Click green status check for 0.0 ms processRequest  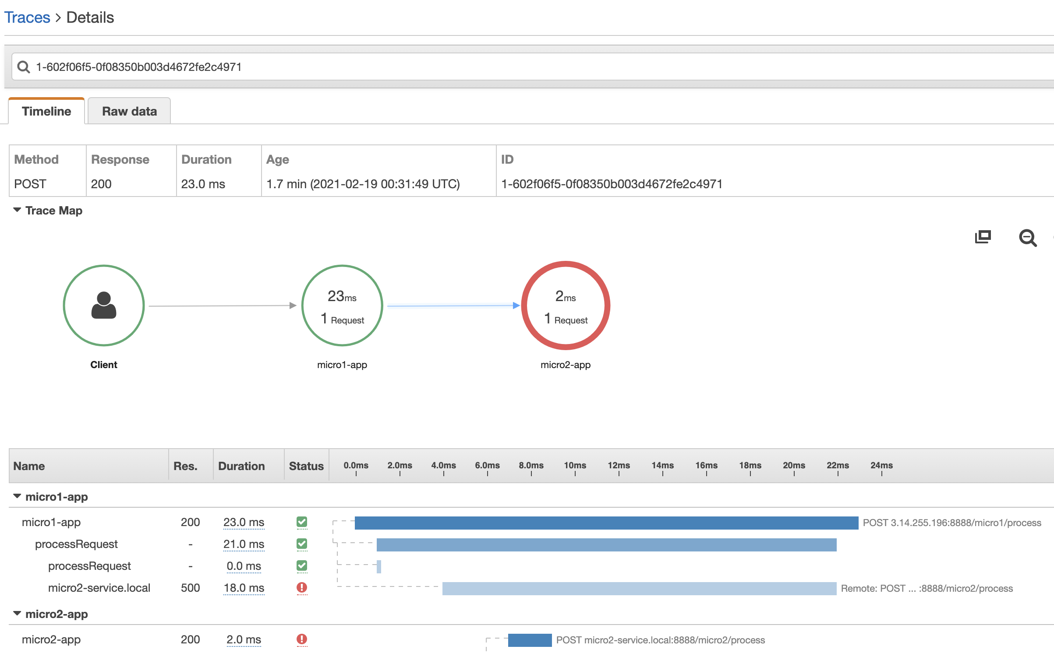tap(302, 565)
